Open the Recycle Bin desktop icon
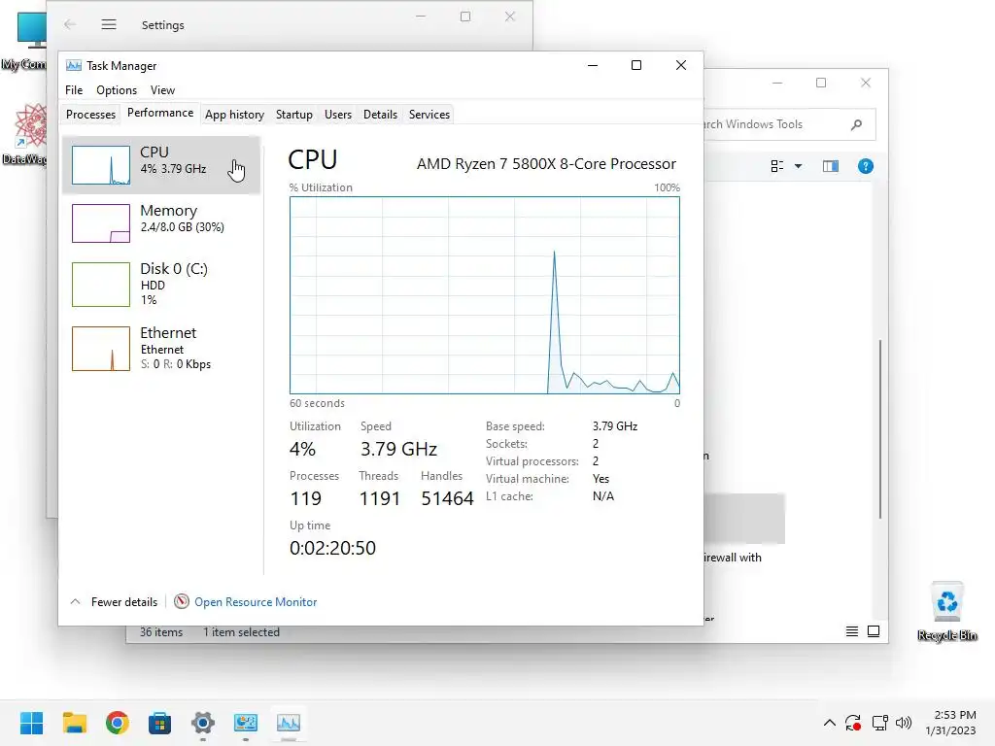995x746 pixels. [x=946, y=610]
